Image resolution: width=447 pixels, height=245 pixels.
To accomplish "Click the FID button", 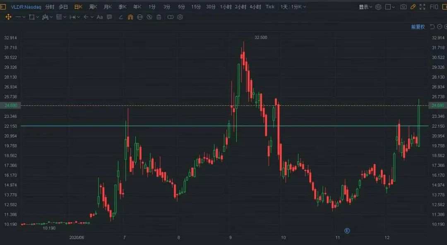I will point(434,7).
